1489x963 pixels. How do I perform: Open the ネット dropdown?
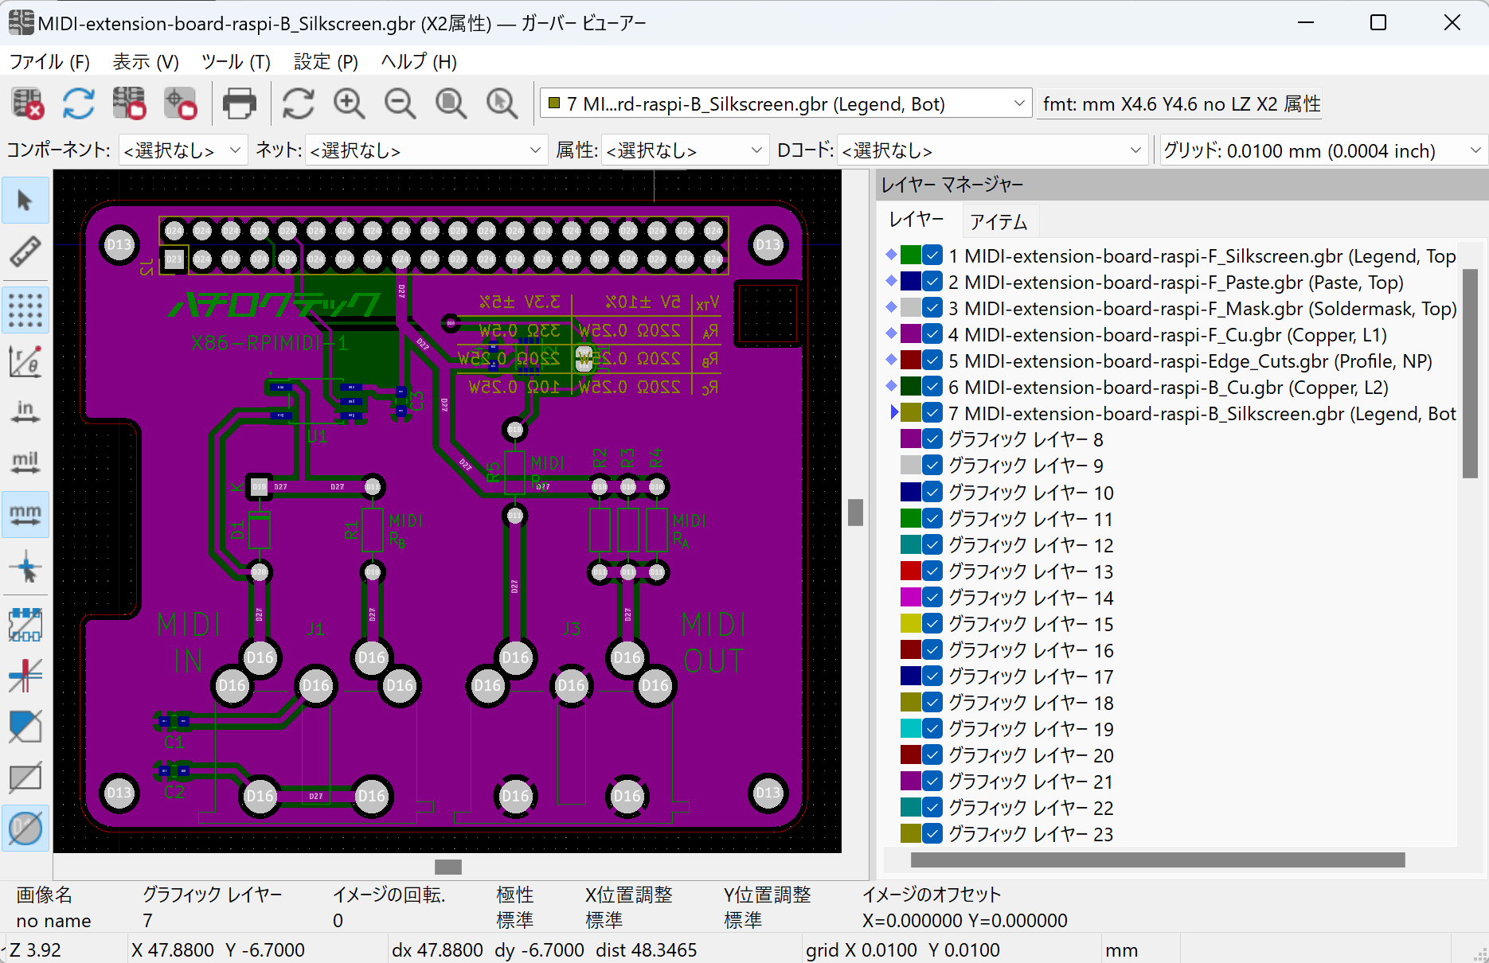tap(426, 150)
